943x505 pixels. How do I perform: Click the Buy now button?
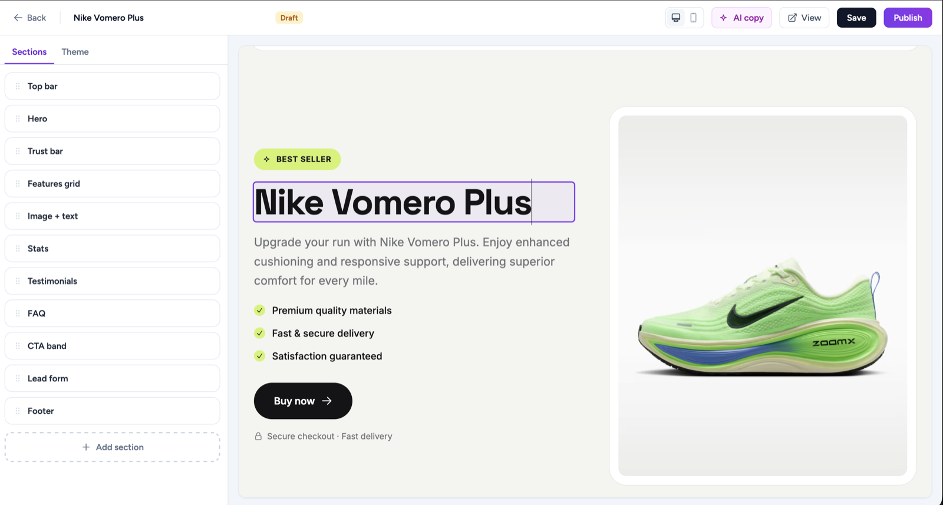[303, 401]
